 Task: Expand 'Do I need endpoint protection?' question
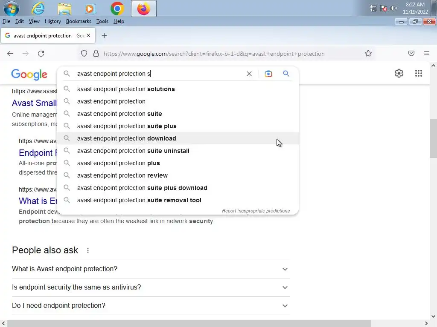click(151, 306)
